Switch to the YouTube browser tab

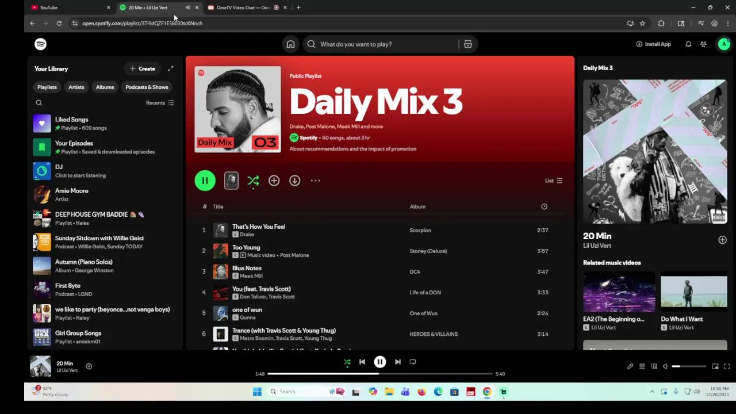(x=70, y=7)
